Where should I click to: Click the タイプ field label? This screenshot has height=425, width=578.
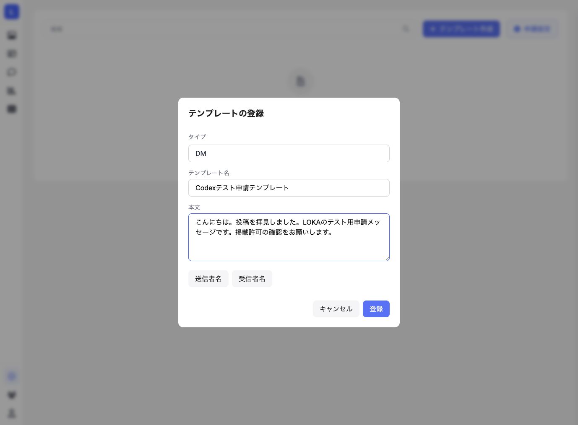197,137
